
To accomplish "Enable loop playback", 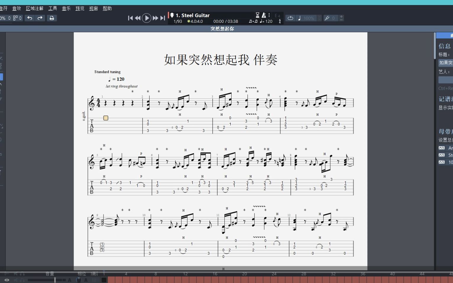I will [x=290, y=18].
